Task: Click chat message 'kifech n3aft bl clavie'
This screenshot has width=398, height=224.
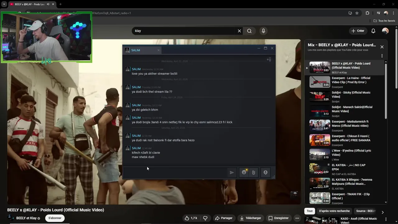Action: tap(146, 153)
